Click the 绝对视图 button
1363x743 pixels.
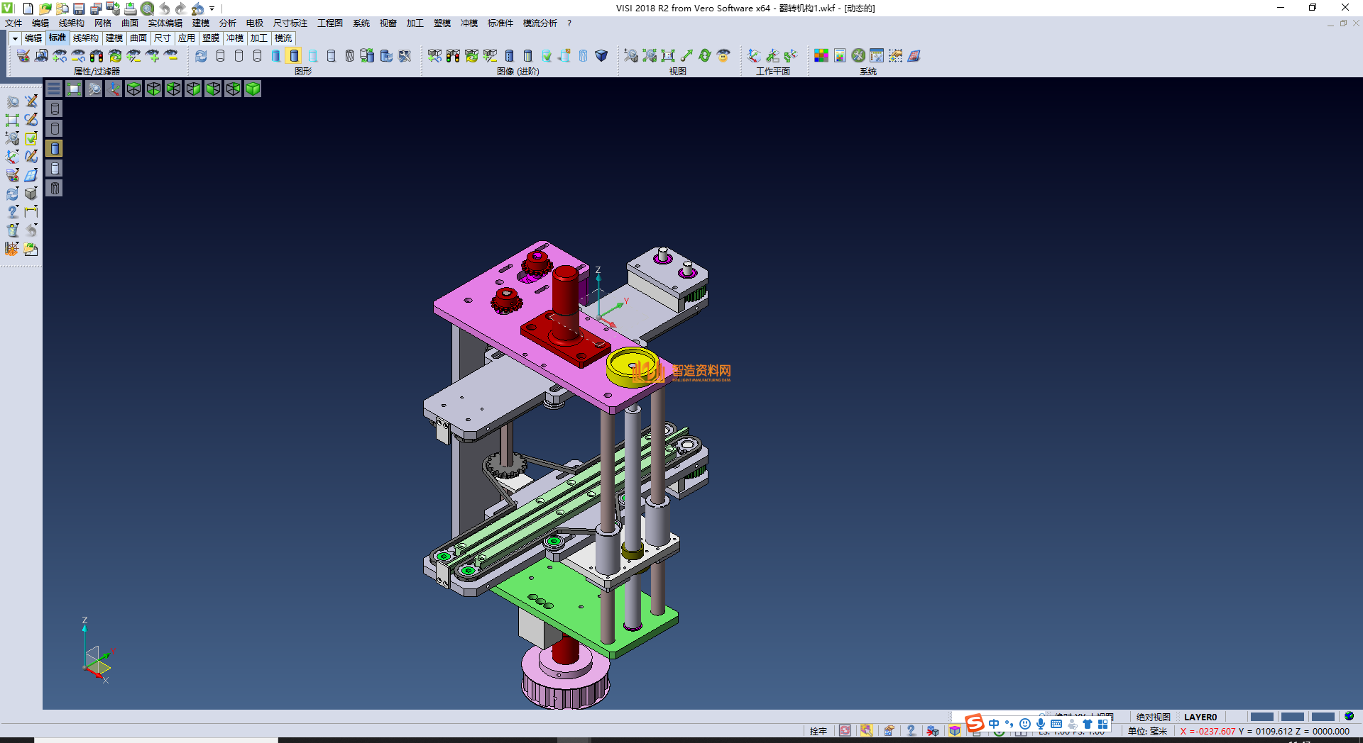[1154, 717]
